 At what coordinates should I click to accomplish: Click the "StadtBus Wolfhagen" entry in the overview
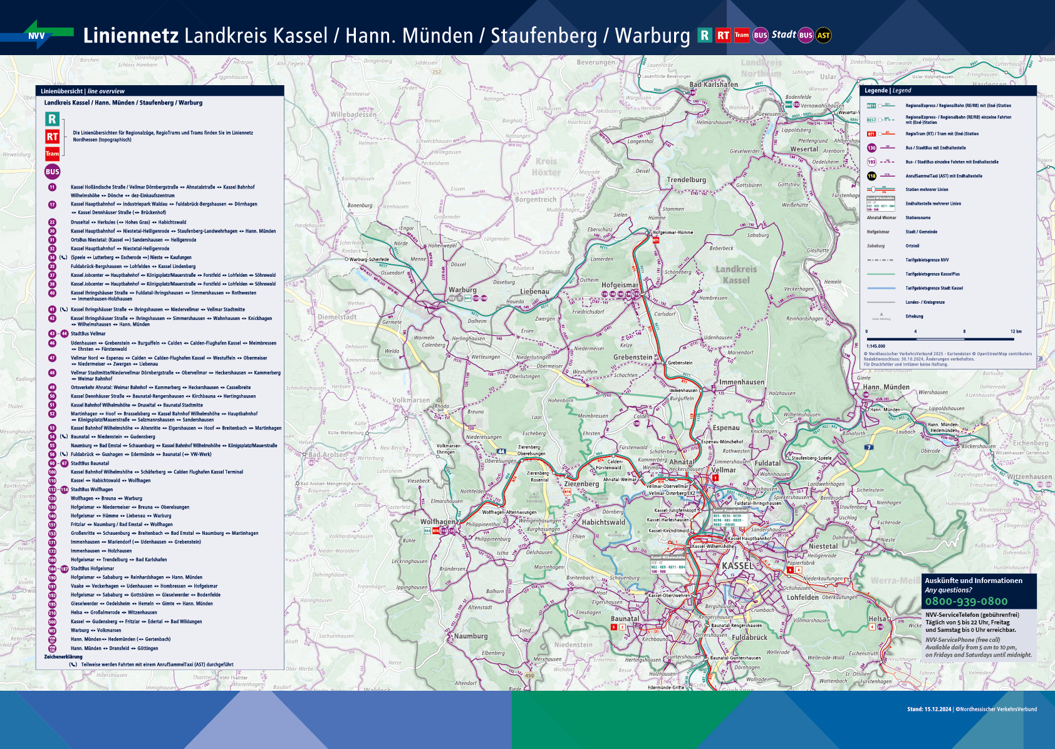click(x=91, y=490)
